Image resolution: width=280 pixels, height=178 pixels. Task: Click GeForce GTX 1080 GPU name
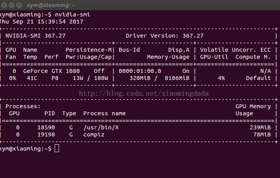pos(52,71)
